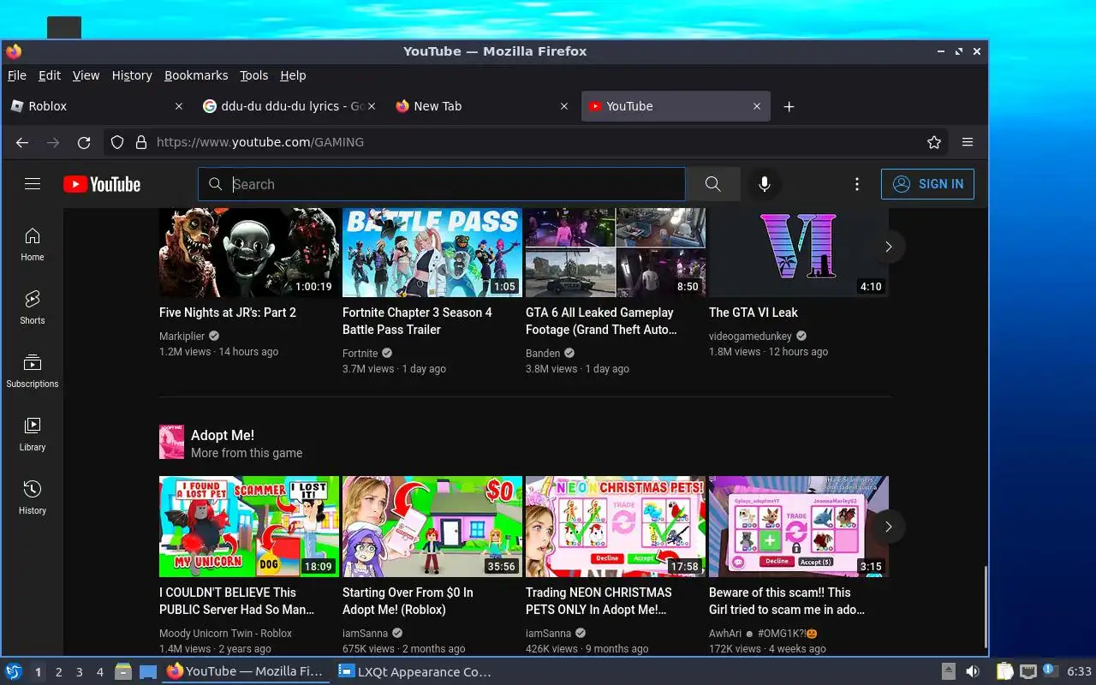Start voice search with microphone icon
This screenshot has height=685, width=1096.
(765, 184)
